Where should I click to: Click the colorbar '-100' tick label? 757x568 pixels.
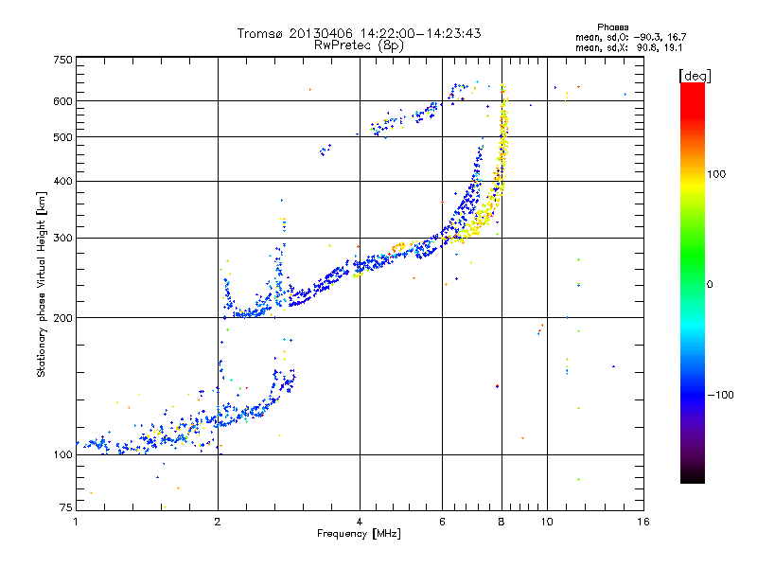click(x=720, y=395)
